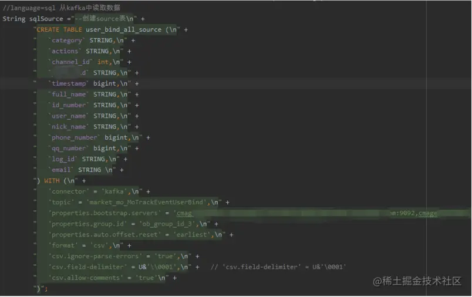The height and width of the screenshot is (297, 472).
Task: Click the 'format' property key
Action: tap(63, 245)
